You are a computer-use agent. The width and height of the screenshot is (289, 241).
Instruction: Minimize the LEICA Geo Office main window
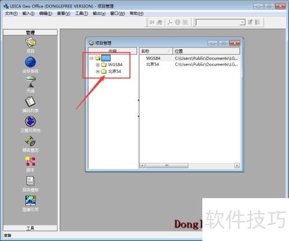[258, 6]
